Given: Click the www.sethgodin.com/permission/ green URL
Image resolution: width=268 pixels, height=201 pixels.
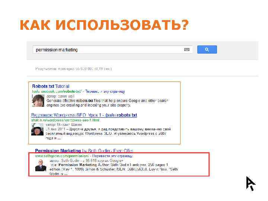Looking at the screenshot, I should tap(62, 156).
